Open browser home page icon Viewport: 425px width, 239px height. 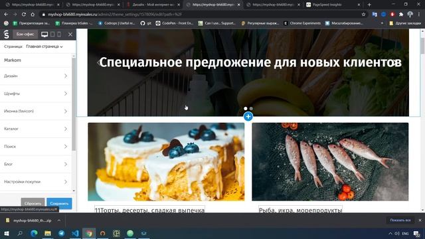click(33, 15)
